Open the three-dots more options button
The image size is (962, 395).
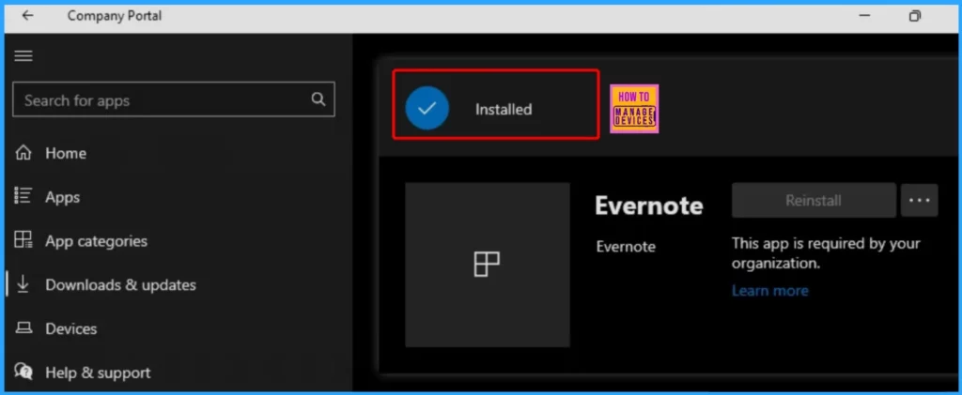pos(919,200)
